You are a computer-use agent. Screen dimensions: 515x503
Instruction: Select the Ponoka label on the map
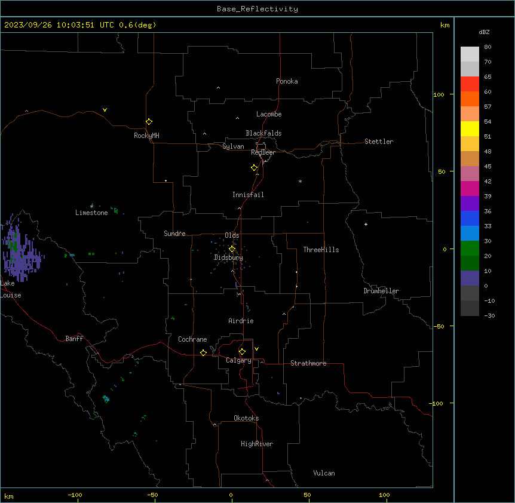(x=287, y=81)
